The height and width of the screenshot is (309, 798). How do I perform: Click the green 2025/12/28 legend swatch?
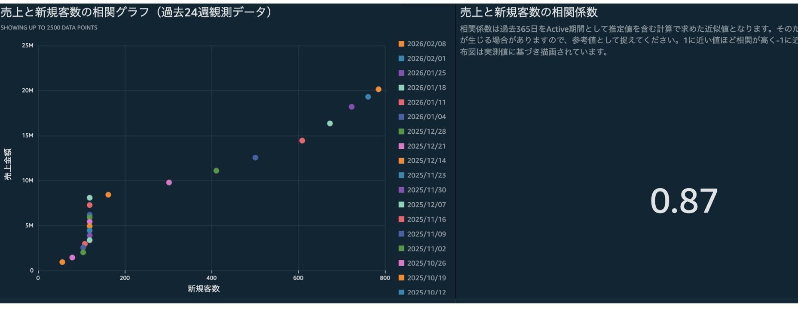pyautogui.click(x=401, y=132)
